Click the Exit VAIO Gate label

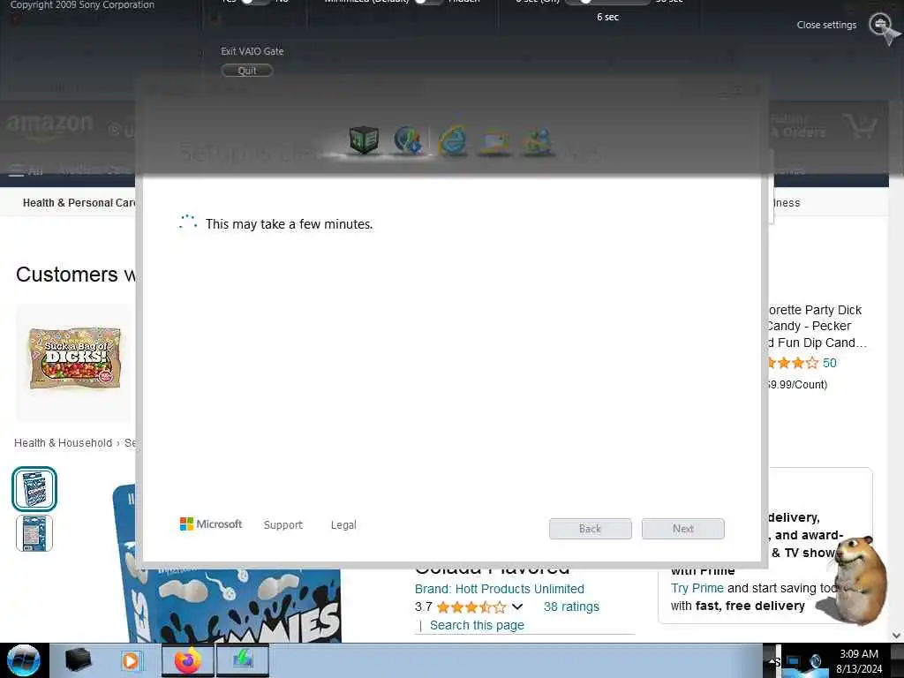[x=252, y=51]
